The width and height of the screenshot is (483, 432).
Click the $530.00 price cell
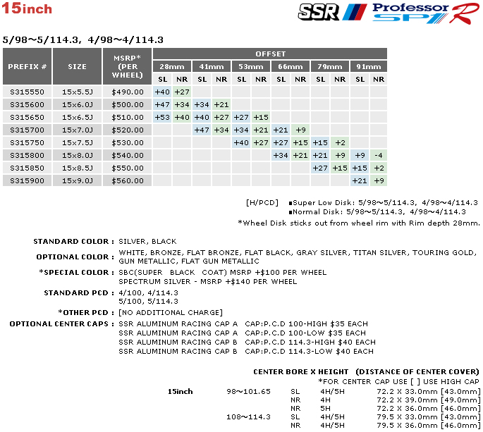coord(127,142)
